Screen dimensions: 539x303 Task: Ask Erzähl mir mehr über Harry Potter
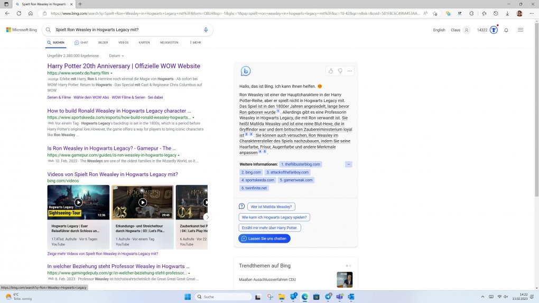click(270, 228)
